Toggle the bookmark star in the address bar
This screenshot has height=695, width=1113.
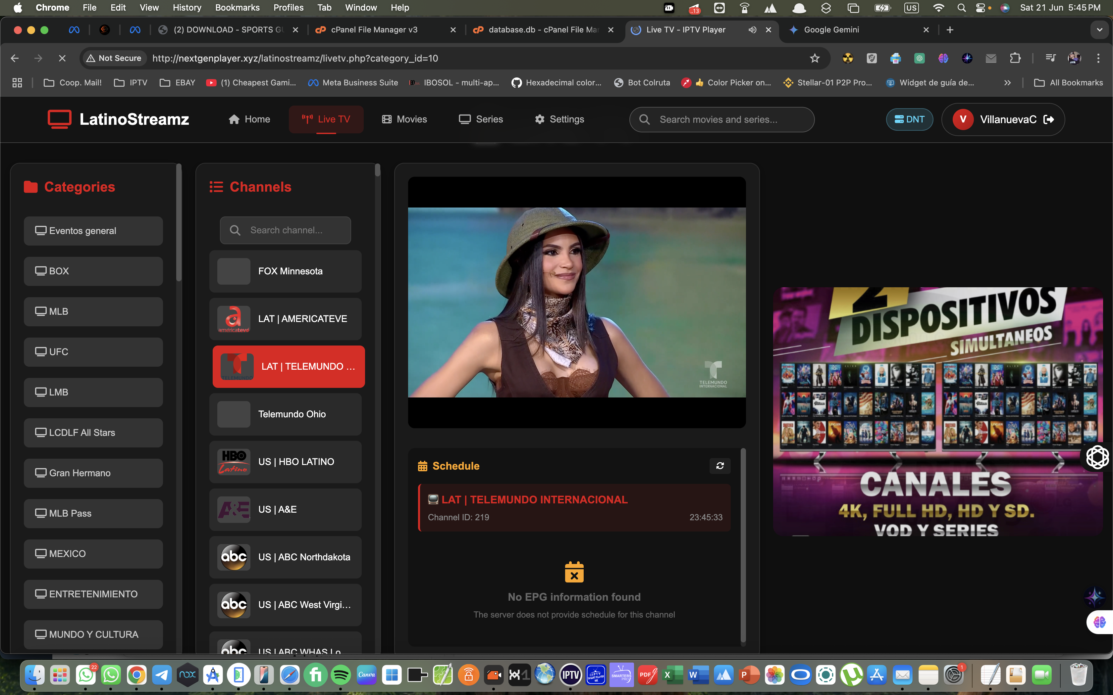[815, 58]
